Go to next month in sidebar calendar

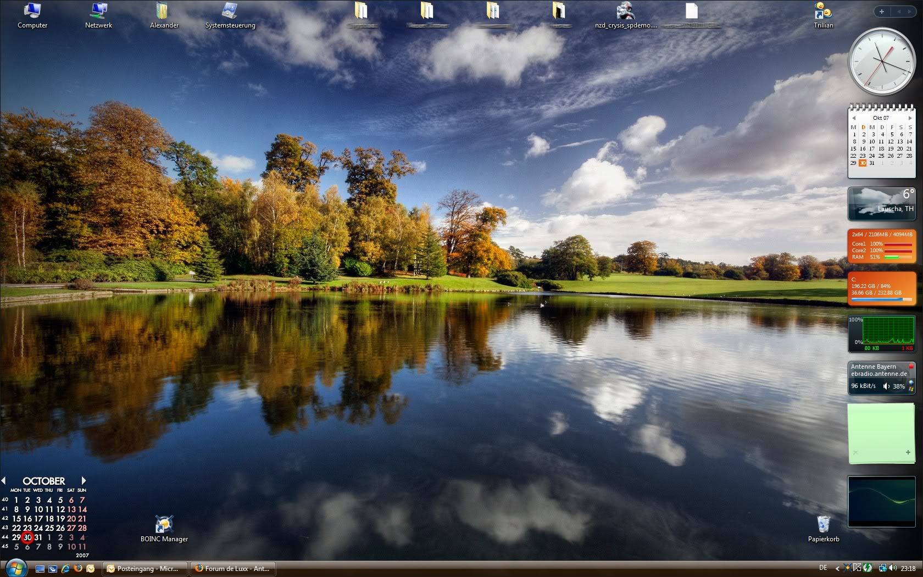pyautogui.click(x=910, y=118)
